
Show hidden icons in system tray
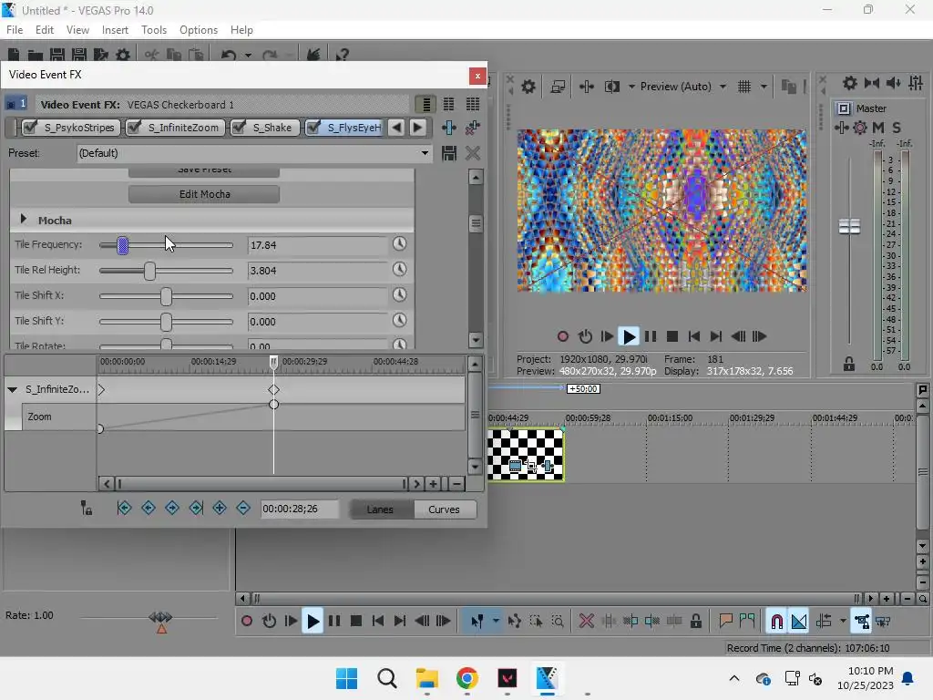coord(734,678)
